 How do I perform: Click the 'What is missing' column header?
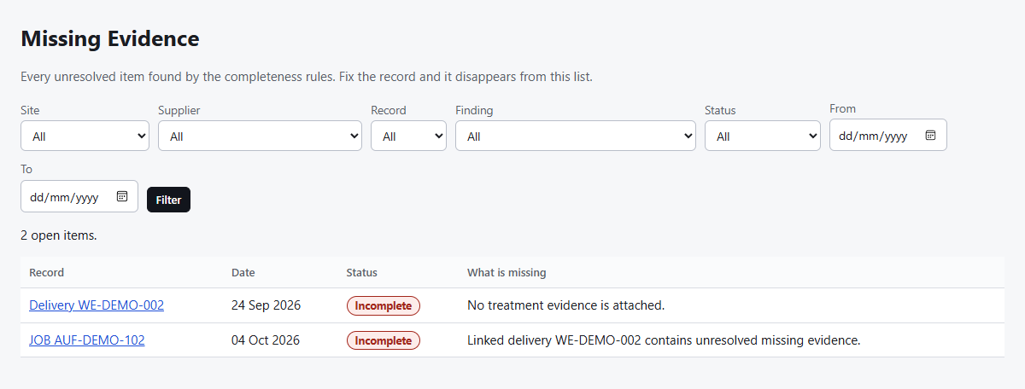click(x=507, y=273)
